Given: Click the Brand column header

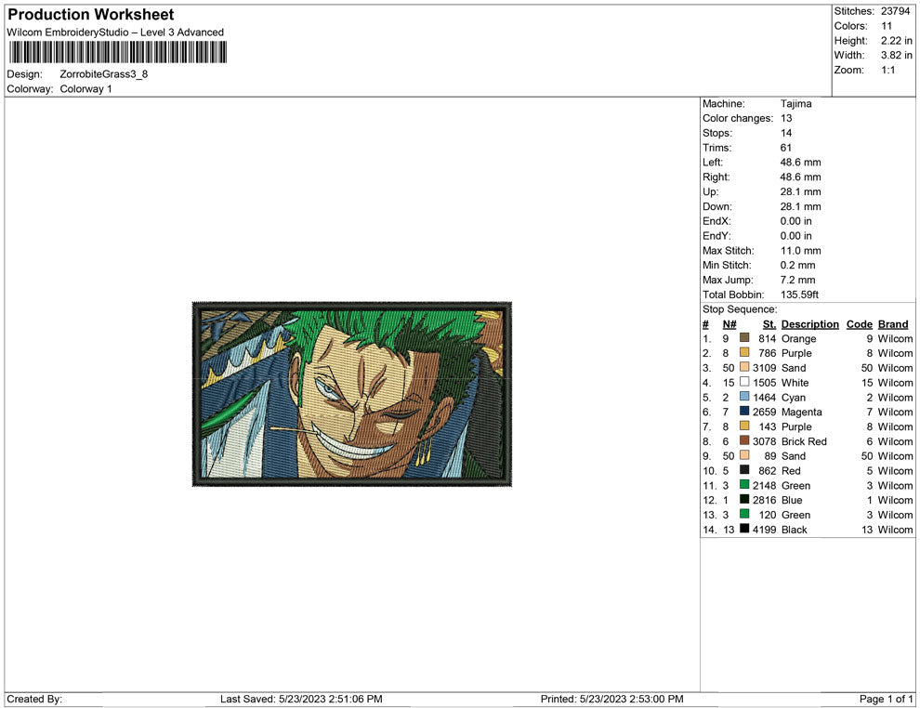Looking at the screenshot, I should [893, 324].
